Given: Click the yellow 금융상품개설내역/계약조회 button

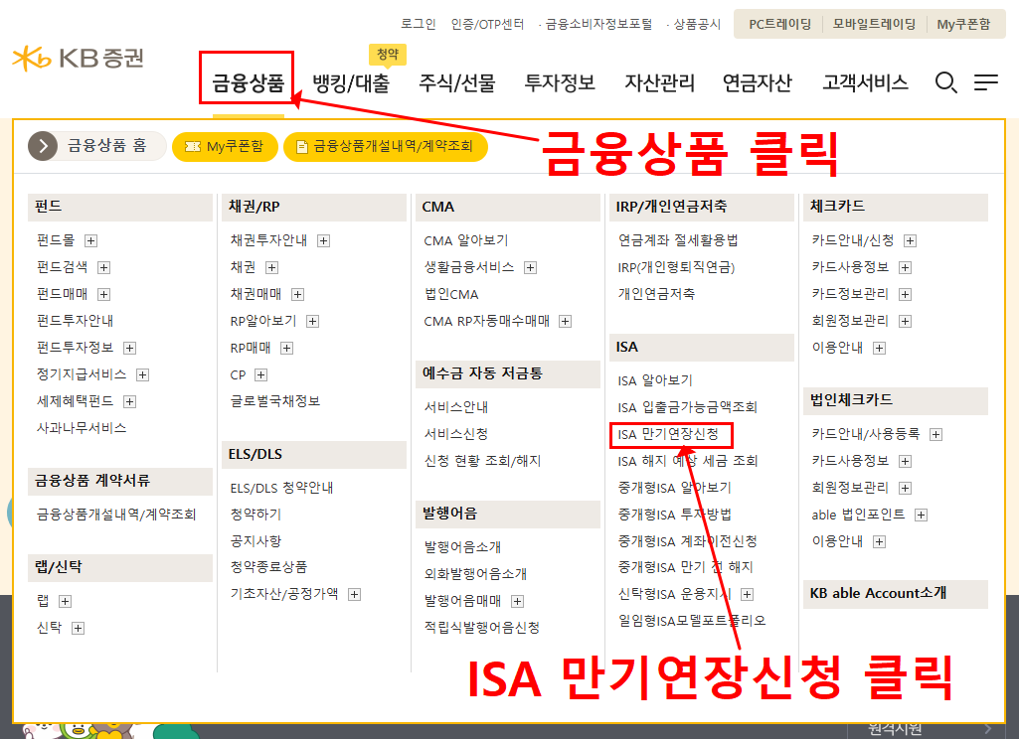Looking at the screenshot, I should click(x=386, y=146).
